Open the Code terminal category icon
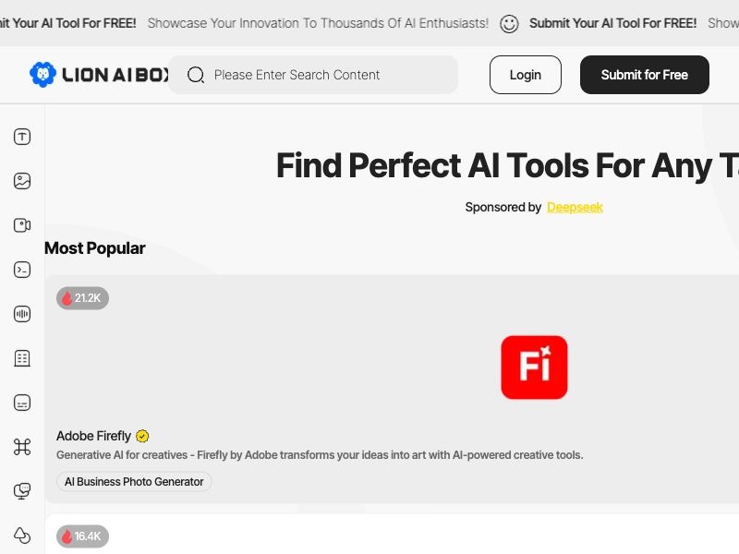This screenshot has height=554, width=739. point(22,270)
